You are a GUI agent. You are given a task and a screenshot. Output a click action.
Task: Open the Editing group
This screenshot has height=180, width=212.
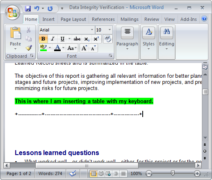coord(166,42)
